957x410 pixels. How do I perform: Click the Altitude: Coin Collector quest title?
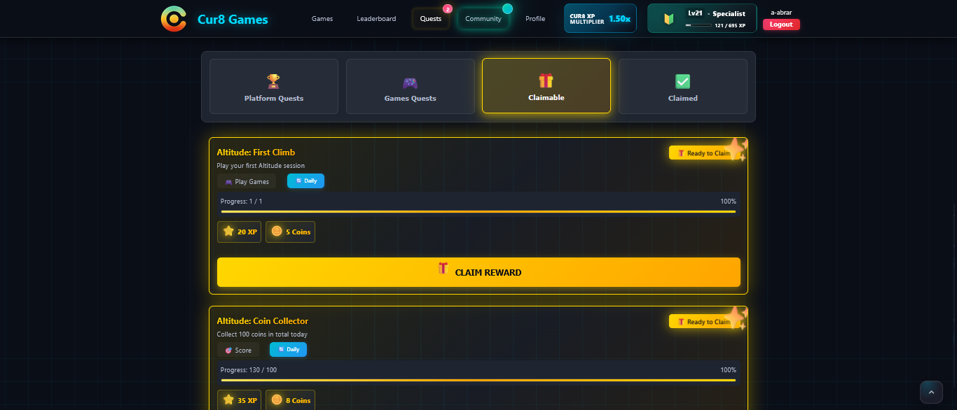click(x=263, y=321)
